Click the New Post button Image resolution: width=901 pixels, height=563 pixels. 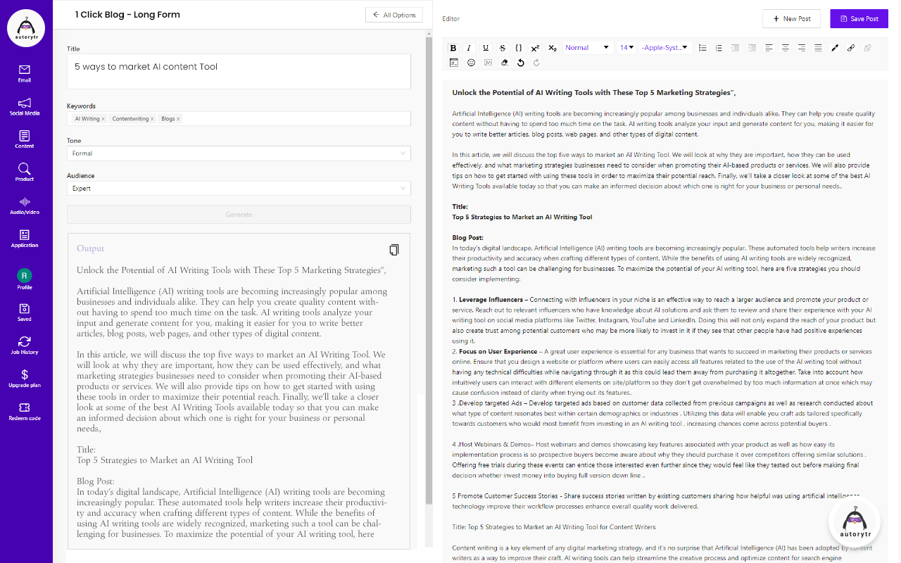point(791,19)
